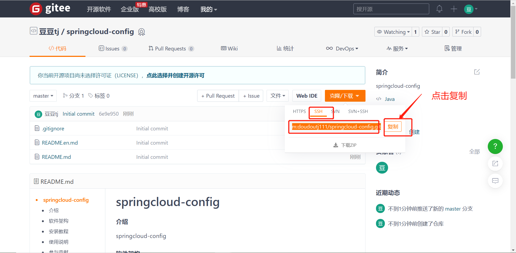
Task: Open Web IDE
Action: 307,96
